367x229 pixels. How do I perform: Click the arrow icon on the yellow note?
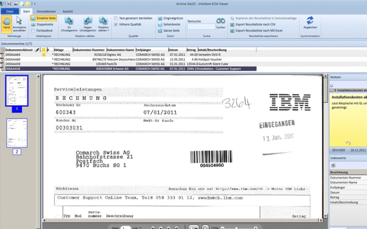[348, 143]
